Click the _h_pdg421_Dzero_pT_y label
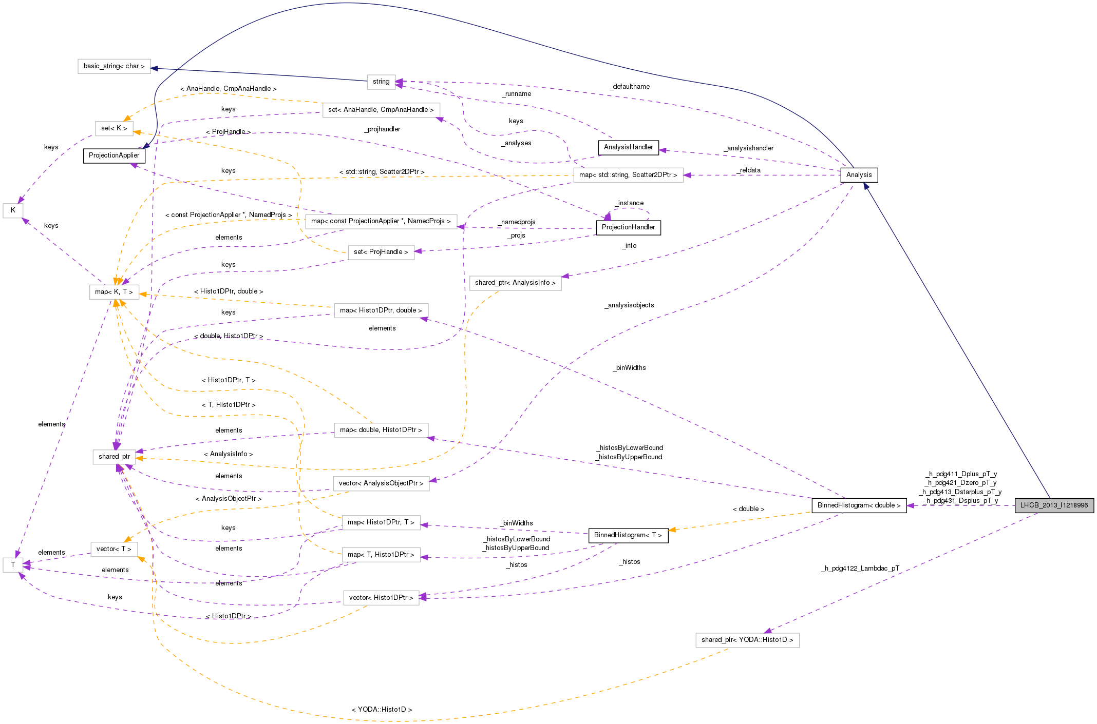Screen dimensions: 1097x724 (961, 483)
